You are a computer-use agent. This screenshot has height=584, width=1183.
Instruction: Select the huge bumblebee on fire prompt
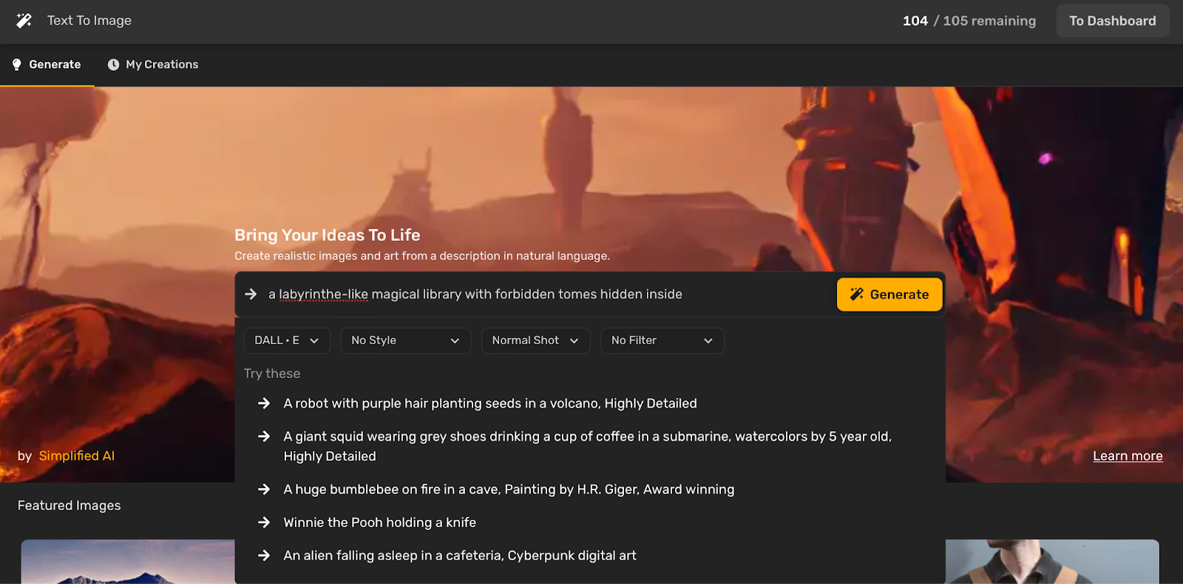509,489
